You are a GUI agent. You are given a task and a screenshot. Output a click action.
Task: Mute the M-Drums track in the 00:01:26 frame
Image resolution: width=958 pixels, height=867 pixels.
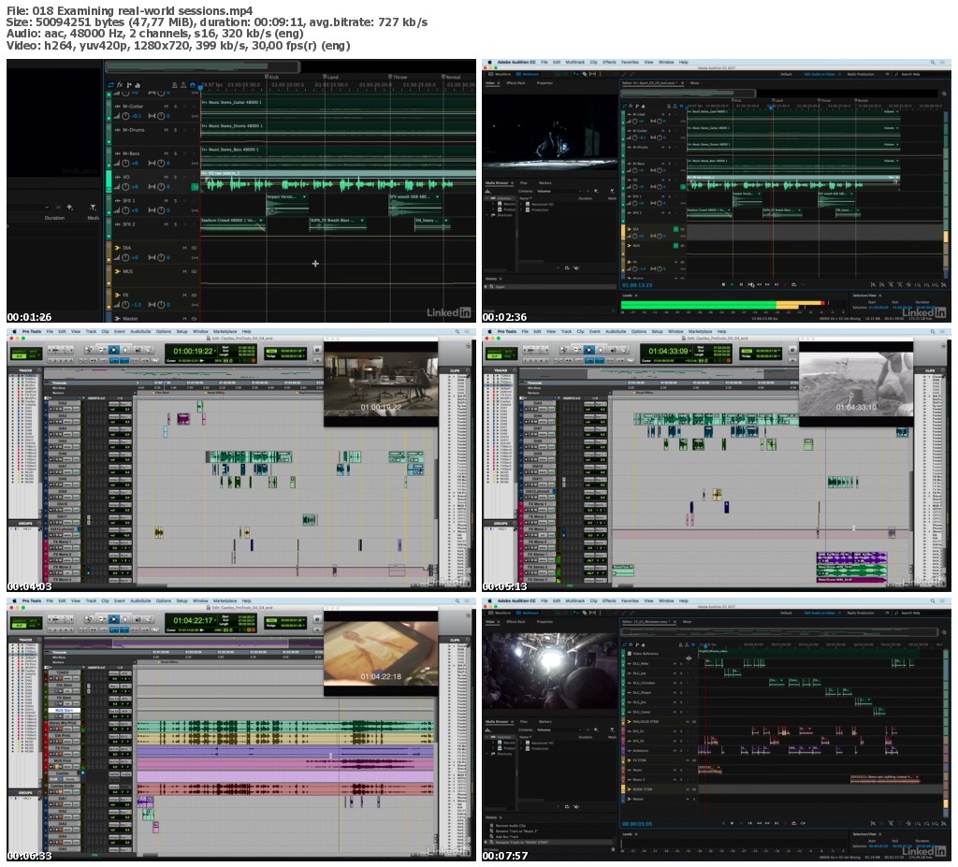click(167, 130)
